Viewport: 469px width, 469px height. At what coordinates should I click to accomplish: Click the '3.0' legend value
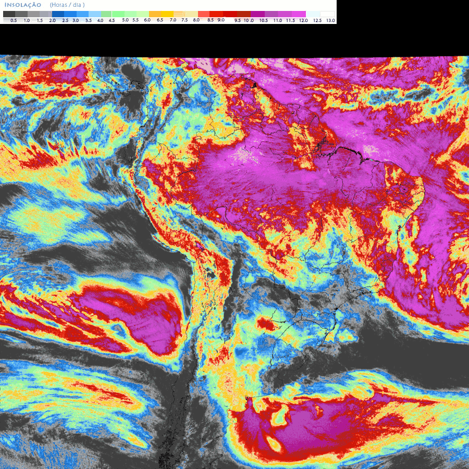coord(76,20)
